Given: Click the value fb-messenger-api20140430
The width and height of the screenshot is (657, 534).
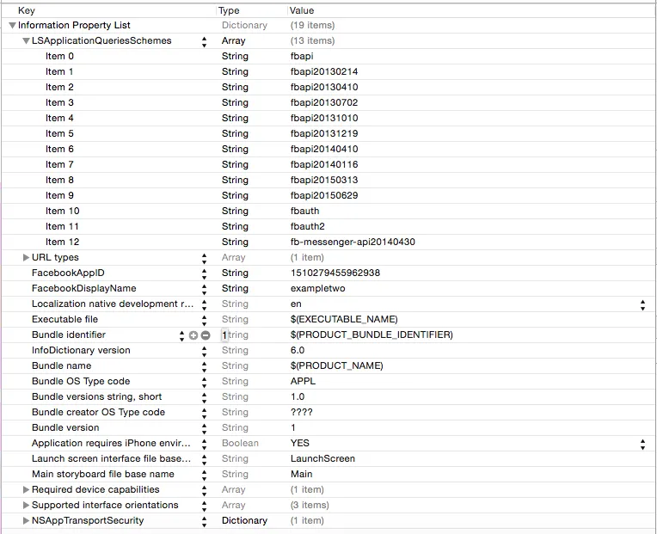Looking at the screenshot, I should pyautogui.click(x=353, y=242).
